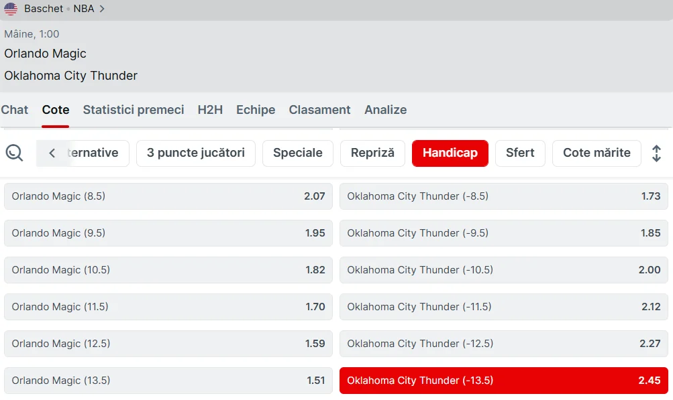673x400 pixels.
Task: Select the Echipe tab
Action: [256, 110]
